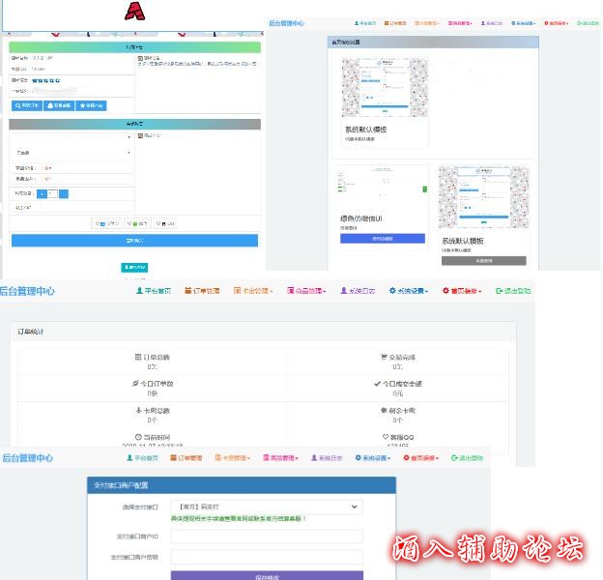The image size is (603, 580).
Task: Click grey button under lower 系统默认模板 card
Action: coord(484,261)
